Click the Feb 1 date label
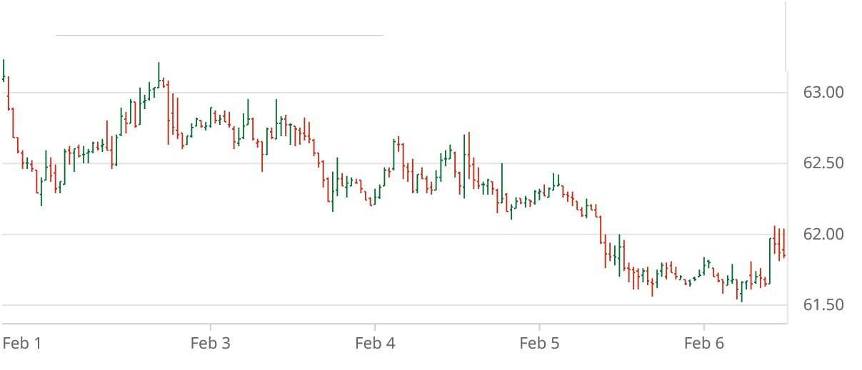This screenshot has height=370, width=862. click(22, 344)
